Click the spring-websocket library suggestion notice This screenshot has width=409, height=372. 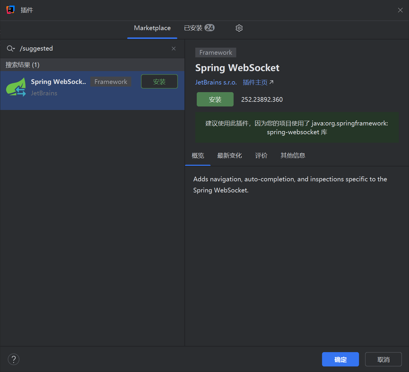click(x=297, y=128)
